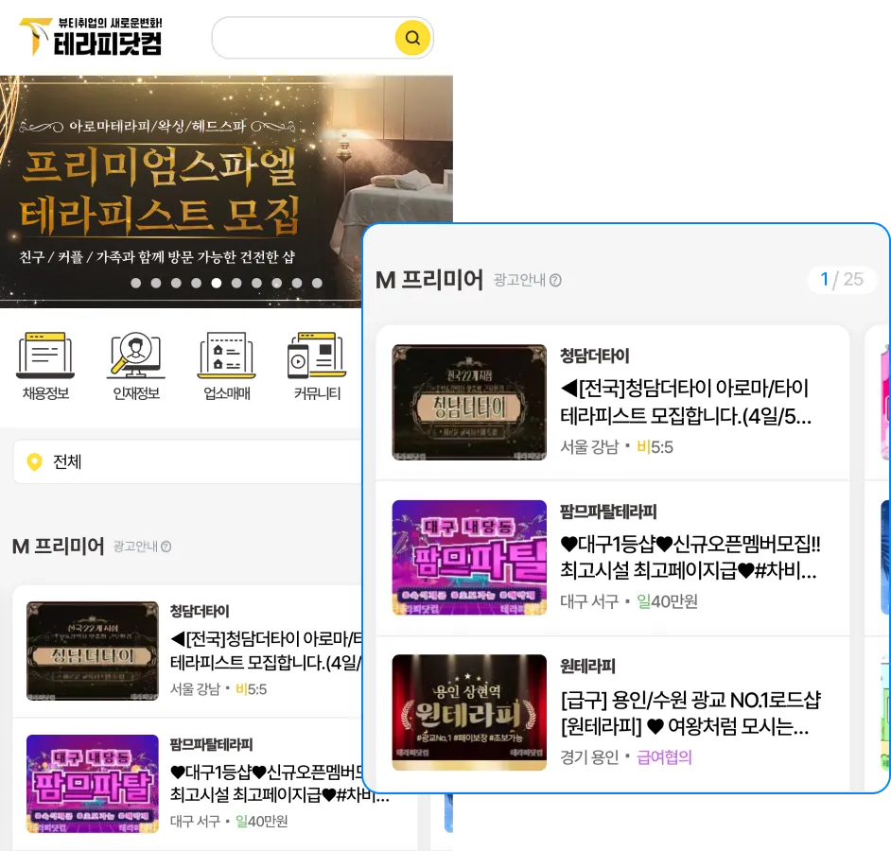Click 원테라피 shop name
This screenshot has height=851, width=891.
(587, 667)
